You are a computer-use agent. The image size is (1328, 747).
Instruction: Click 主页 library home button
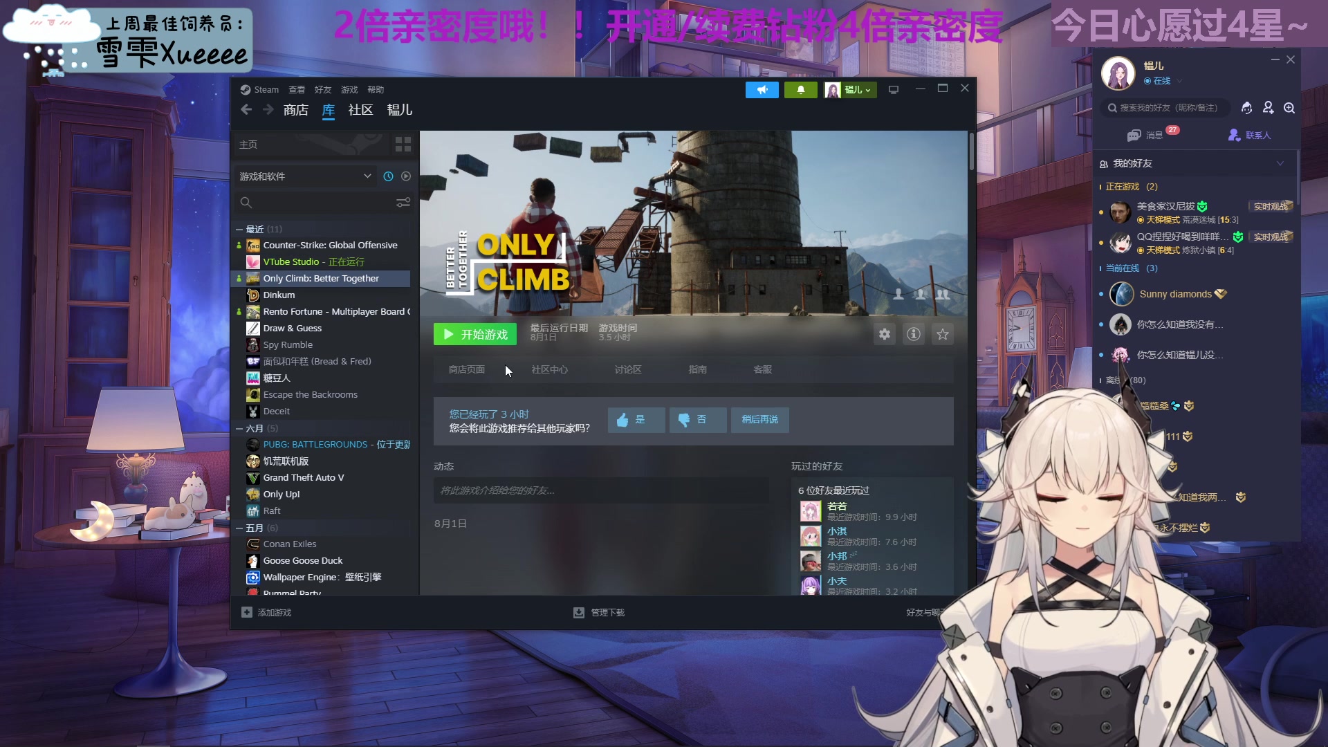coord(310,144)
